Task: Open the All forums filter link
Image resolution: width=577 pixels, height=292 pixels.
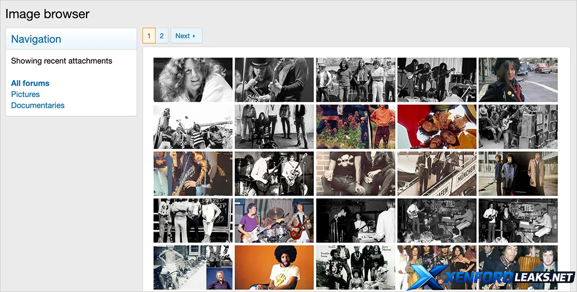Action: tap(30, 83)
